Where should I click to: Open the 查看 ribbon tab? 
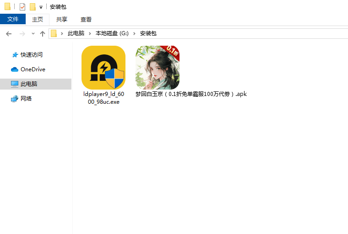[x=86, y=19]
